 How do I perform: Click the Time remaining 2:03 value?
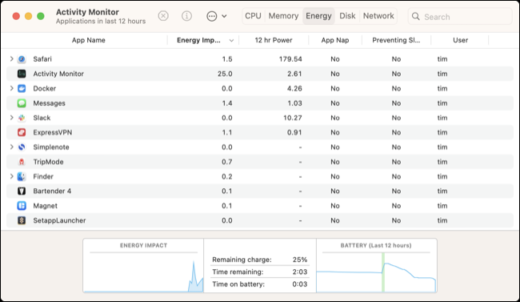click(300, 272)
